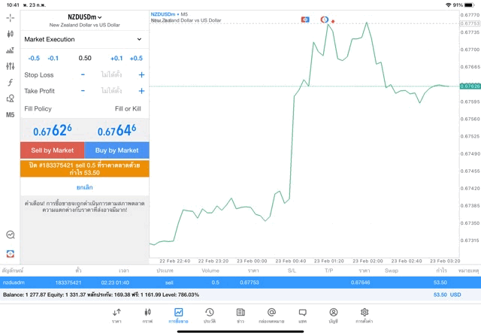Tap the Volume column header
This screenshot has width=481, height=336.
point(210,271)
